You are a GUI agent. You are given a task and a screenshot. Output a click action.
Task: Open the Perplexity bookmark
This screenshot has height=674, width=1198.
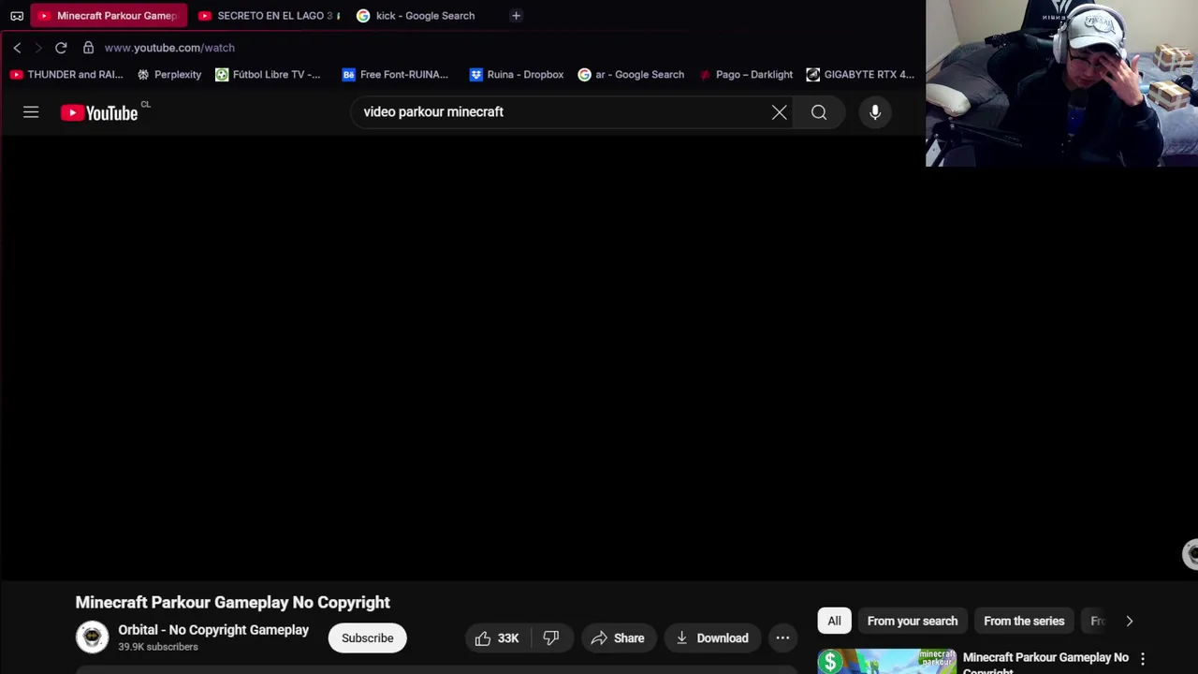(169, 75)
